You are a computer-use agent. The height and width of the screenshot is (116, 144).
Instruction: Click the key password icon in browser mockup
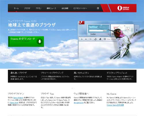click(91, 39)
